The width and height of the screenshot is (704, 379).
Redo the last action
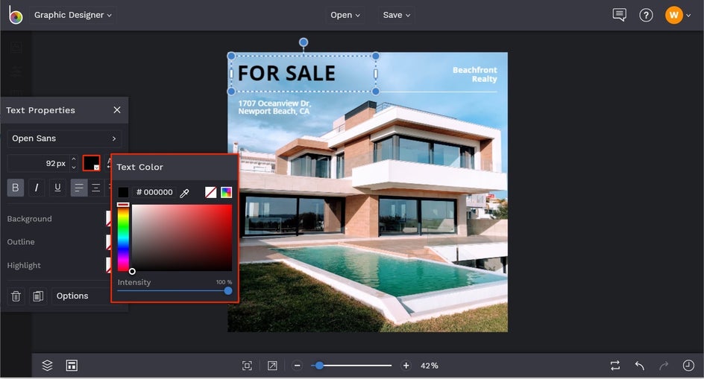point(664,366)
